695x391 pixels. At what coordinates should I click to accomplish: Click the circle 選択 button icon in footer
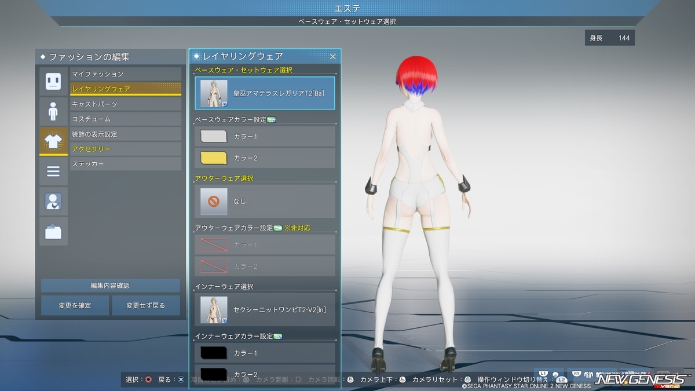pyautogui.click(x=148, y=379)
